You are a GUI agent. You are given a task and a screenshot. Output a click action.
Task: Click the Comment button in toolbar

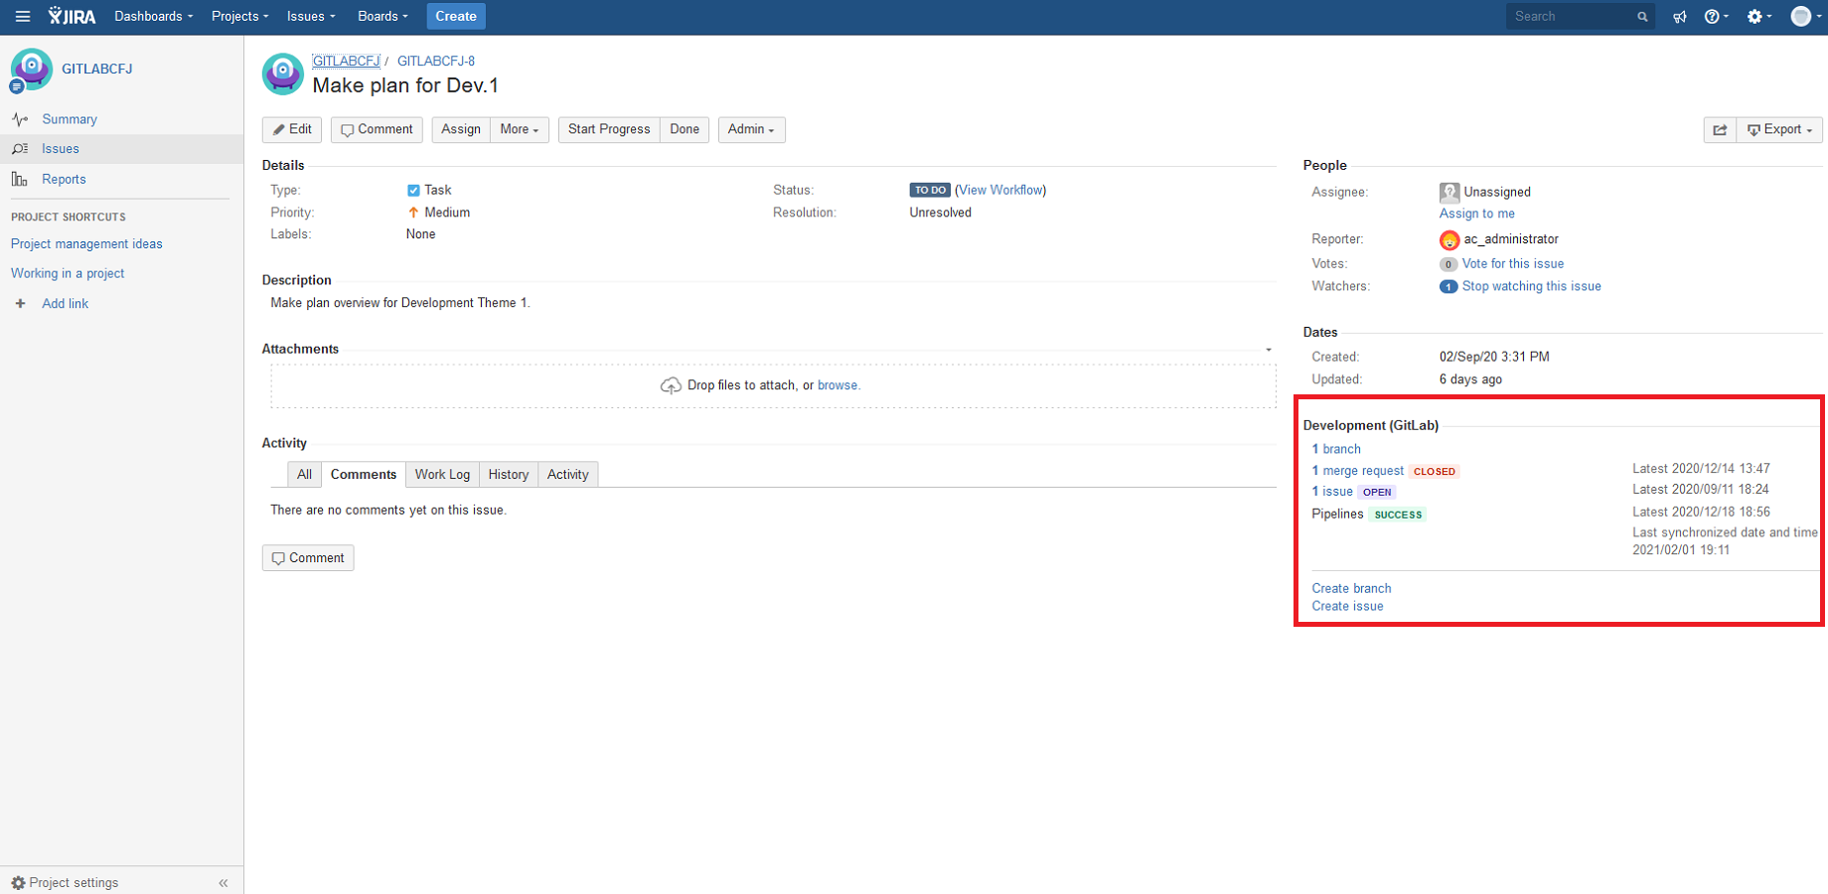[377, 130]
